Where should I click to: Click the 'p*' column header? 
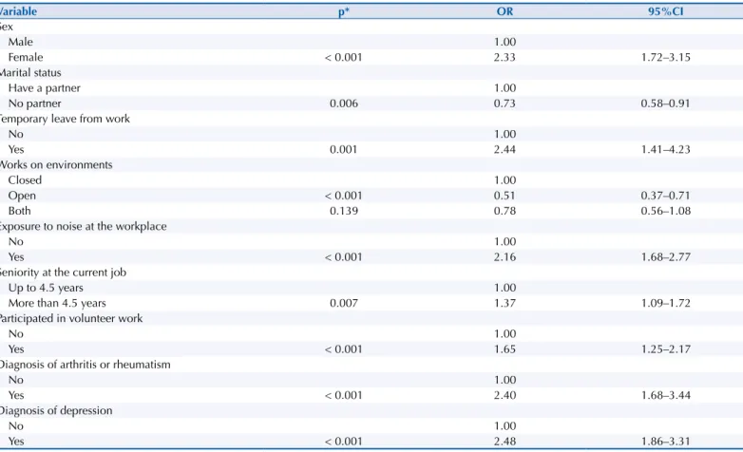344,11
